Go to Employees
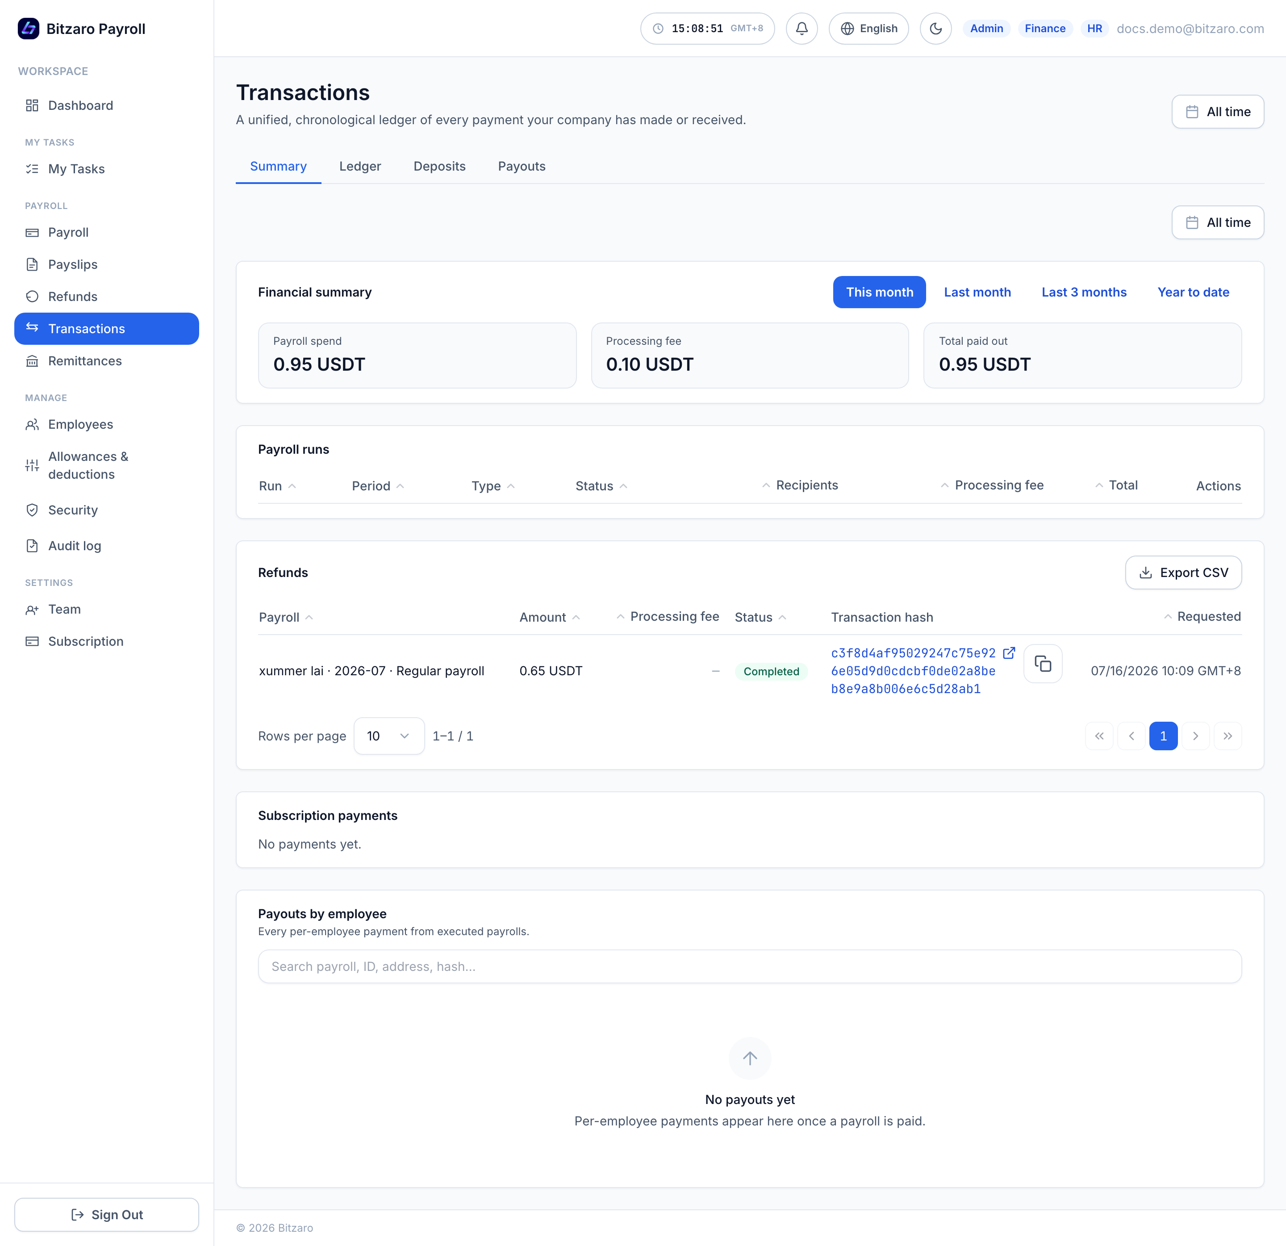The height and width of the screenshot is (1246, 1286). coord(106,425)
